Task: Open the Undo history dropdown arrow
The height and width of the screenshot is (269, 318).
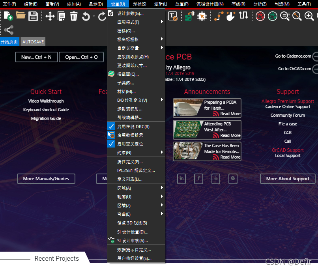Action: [94, 16]
